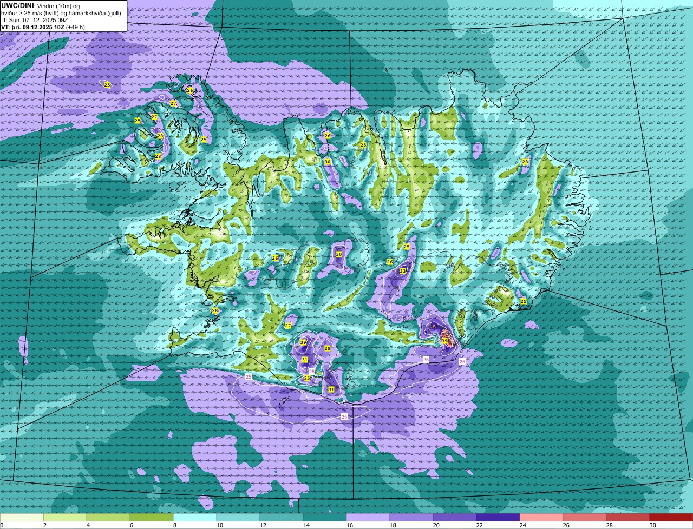The height and width of the screenshot is (529, 693).
Task: Select the light lavender 16–18 m/s legend swatch
Action: (x=368, y=517)
